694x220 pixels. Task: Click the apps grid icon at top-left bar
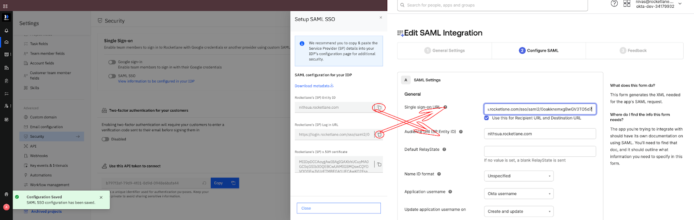(x=5, y=6)
